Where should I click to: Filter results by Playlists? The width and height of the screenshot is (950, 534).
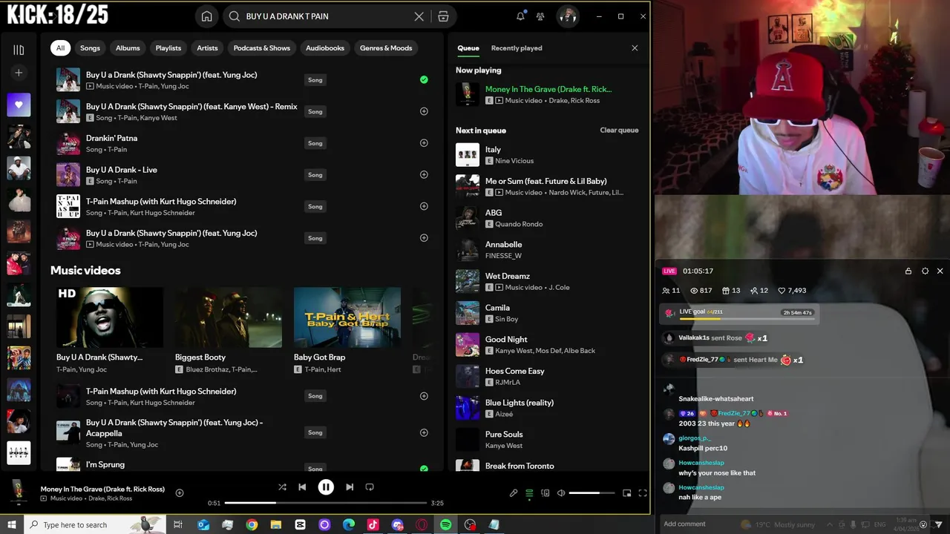168,48
